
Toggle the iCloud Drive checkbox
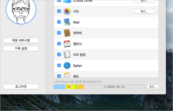[x=59, y=1]
